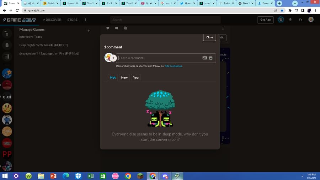Show hidden system tray icons
Image resolution: width=320 pixels, height=180 pixels.
coord(302,176)
